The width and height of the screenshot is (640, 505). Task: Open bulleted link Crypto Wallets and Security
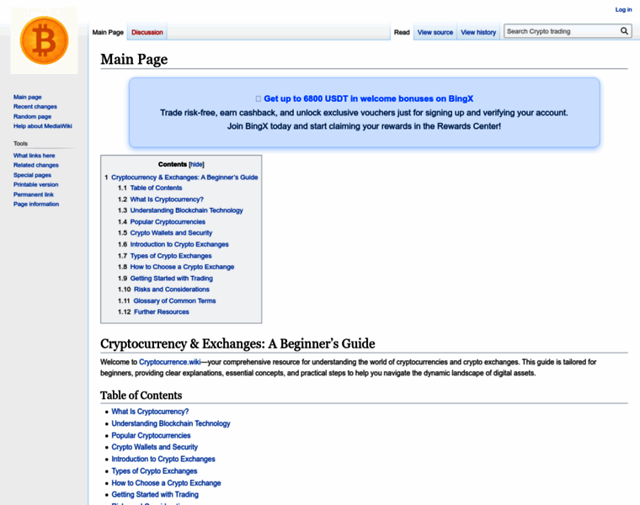[x=154, y=447]
